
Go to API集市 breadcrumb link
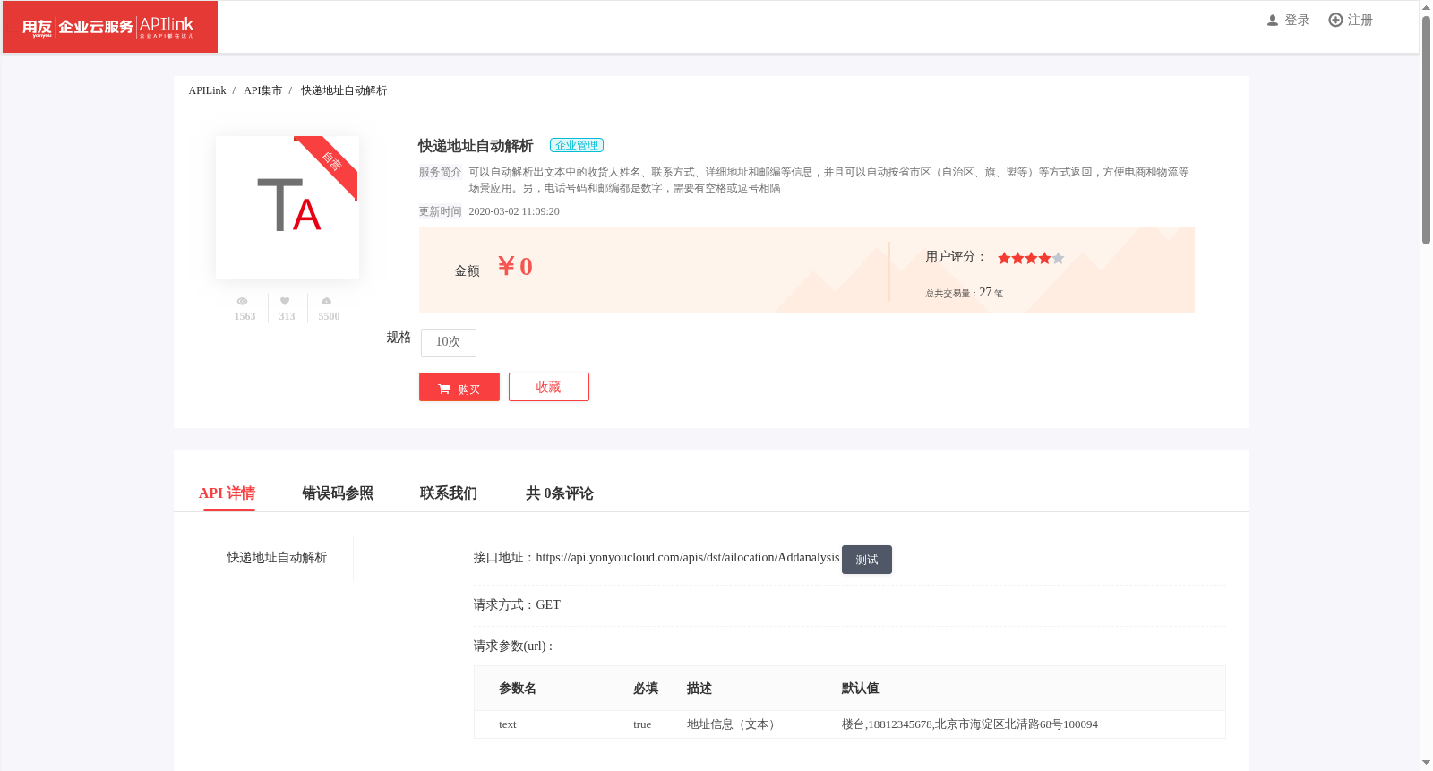(x=262, y=90)
